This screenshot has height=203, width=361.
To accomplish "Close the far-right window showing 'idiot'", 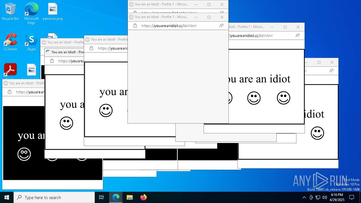I will point(332,62).
